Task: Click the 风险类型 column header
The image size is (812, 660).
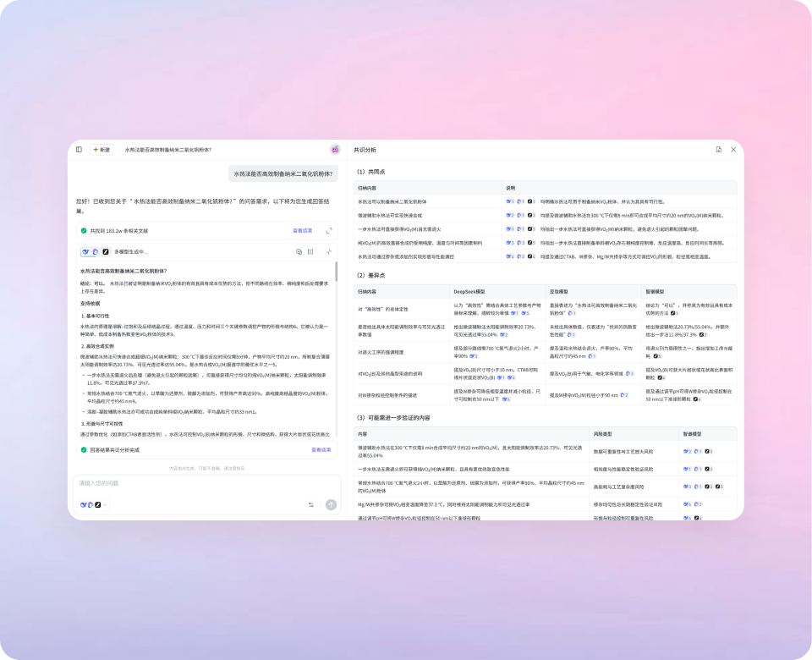Action: point(602,434)
